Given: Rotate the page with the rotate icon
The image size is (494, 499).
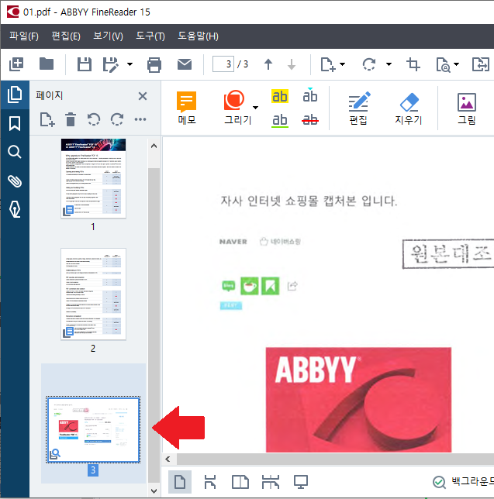Looking at the screenshot, I should (369, 64).
